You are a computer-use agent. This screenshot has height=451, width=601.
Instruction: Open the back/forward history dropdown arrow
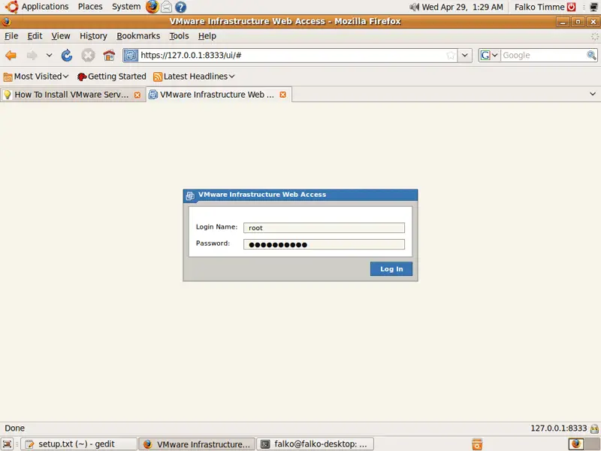point(49,55)
